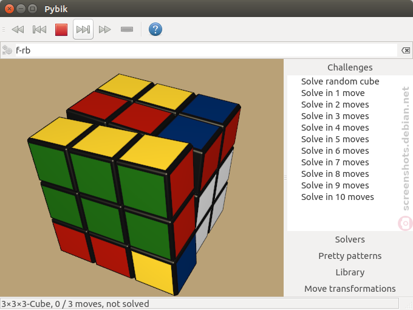Select the Solve in 8 moves challenge
Screen dimensions: 413x310
click(335, 174)
